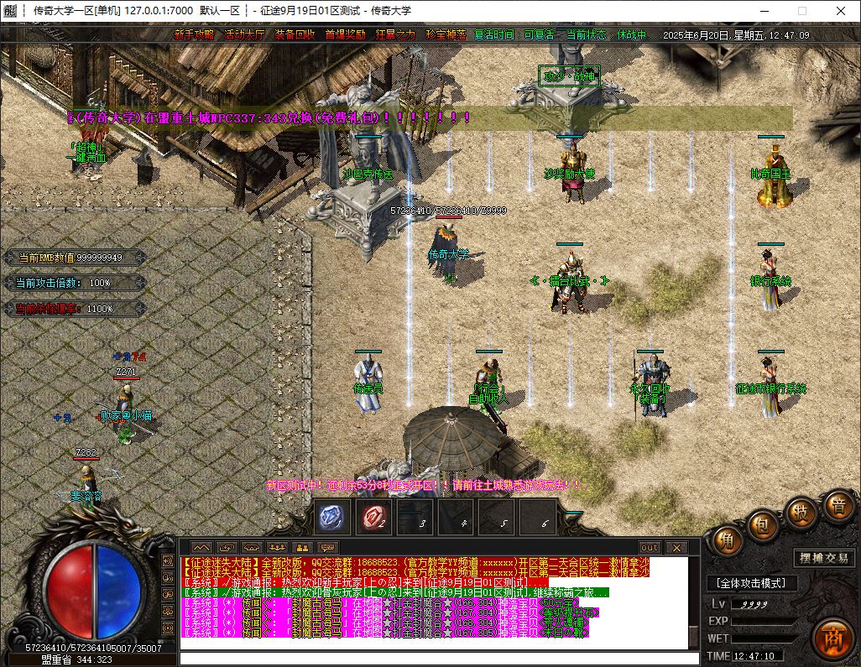
Task: Open the 商 shop round button
Action: tap(833, 639)
